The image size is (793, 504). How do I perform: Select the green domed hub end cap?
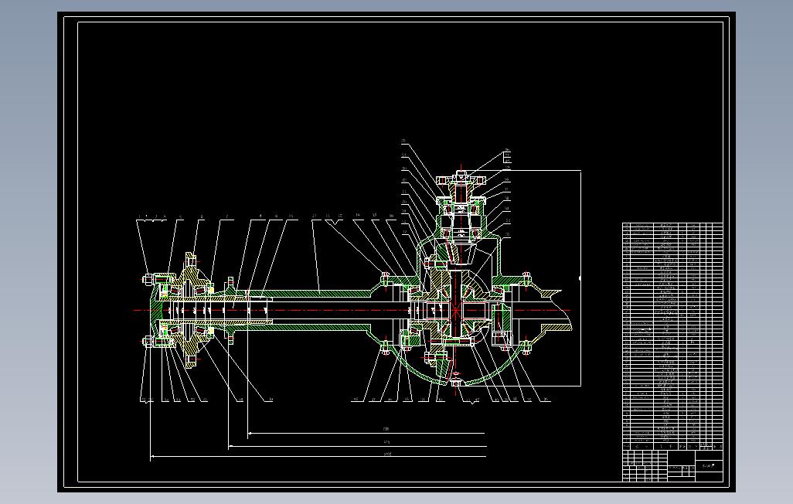[x=155, y=310]
